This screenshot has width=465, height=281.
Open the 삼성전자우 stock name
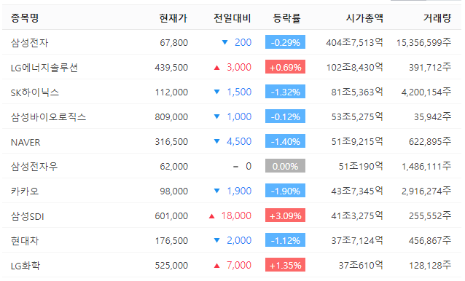click(34, 167)
